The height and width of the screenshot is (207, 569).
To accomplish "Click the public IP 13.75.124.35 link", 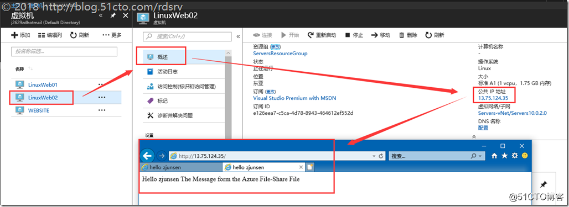I will coord(493,98).
